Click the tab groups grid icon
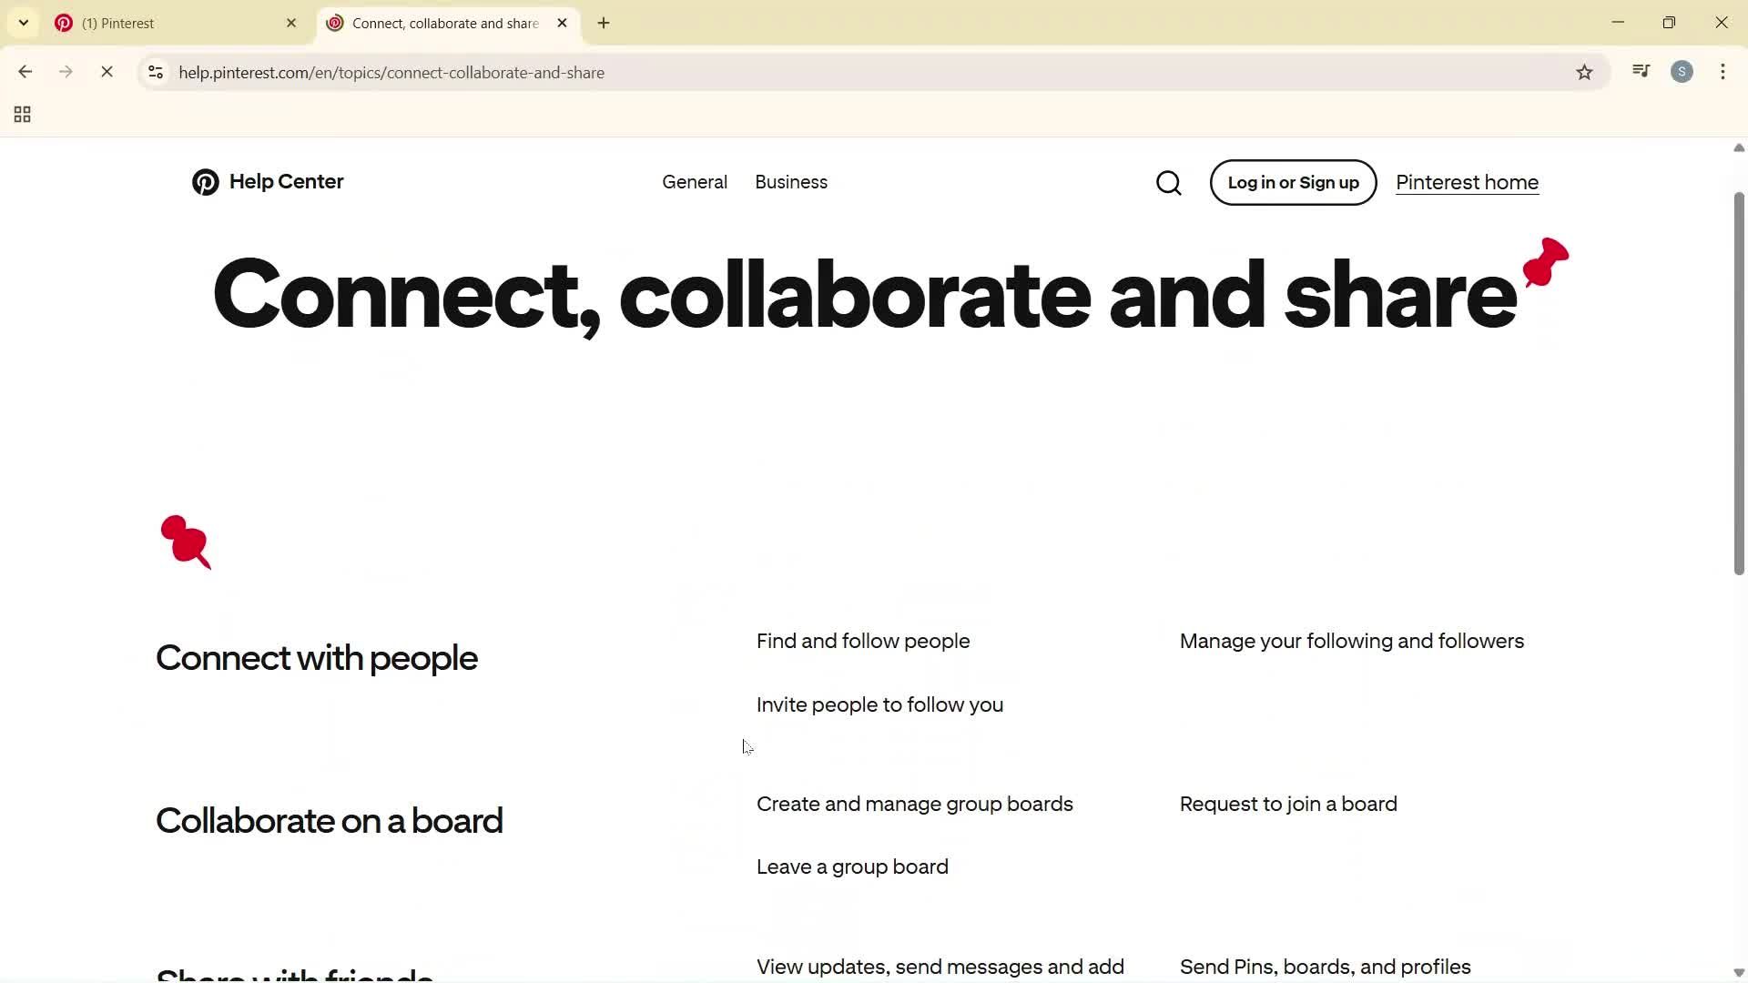 22,114
